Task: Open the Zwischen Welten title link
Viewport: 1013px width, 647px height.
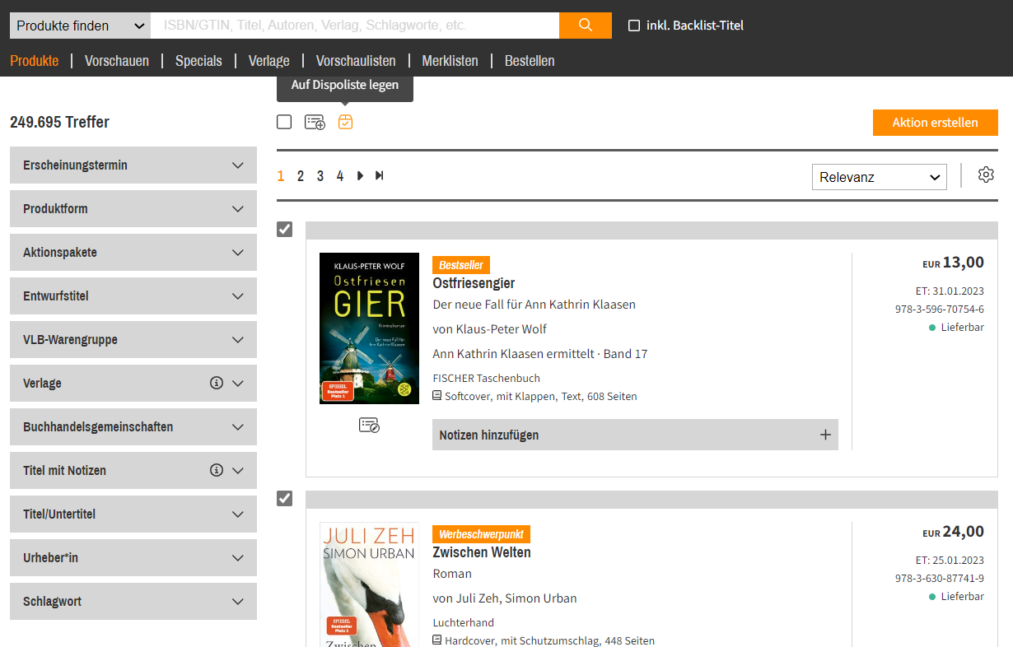Action: tap(482, 552)
